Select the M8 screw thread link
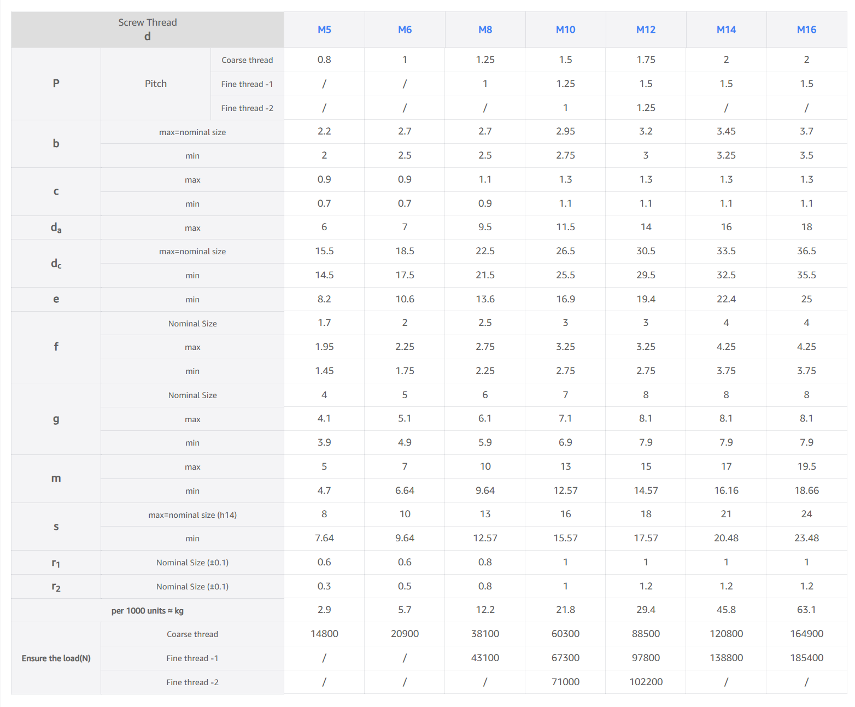The height and width of the screenshot is (707, 855). click(485, 30)
